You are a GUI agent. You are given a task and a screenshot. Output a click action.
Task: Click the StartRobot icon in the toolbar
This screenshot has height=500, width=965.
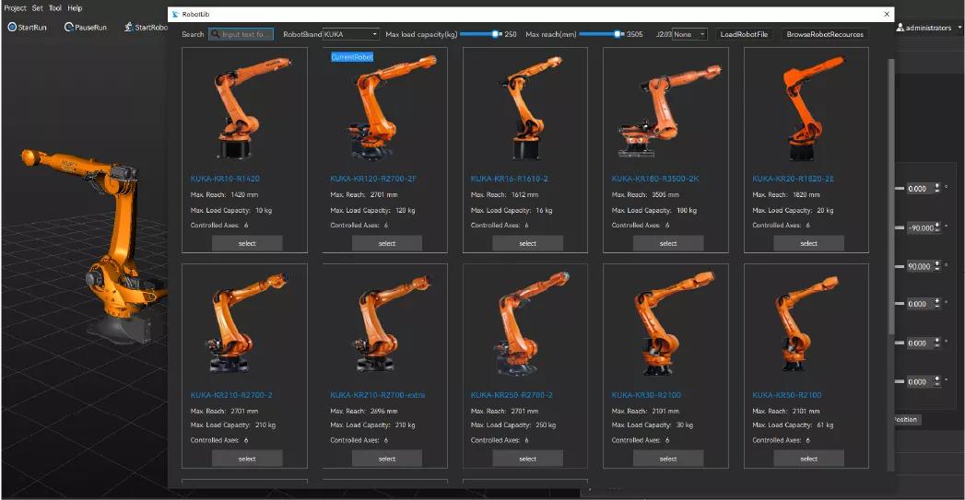coord(129,27)
